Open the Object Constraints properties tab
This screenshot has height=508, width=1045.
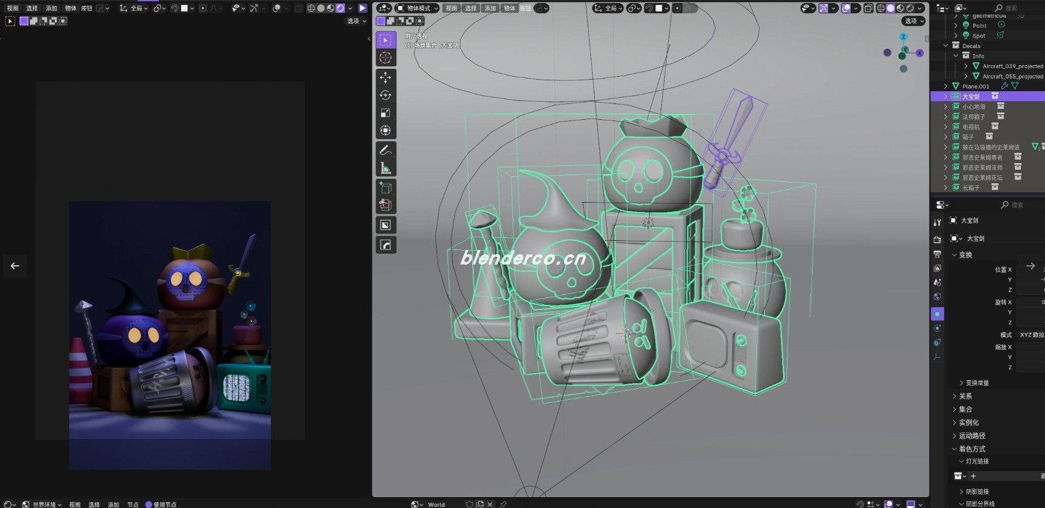tap(937, 343)
